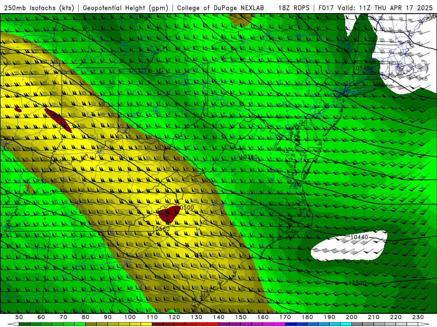
Task: Click the large dark red wind maximum near 10500
Action: pyautogui.click(x=169, y=215)
